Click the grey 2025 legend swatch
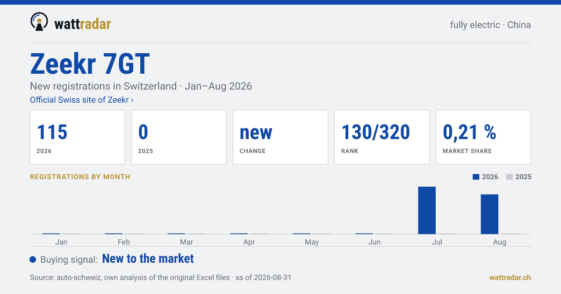 tap(510, 177)
